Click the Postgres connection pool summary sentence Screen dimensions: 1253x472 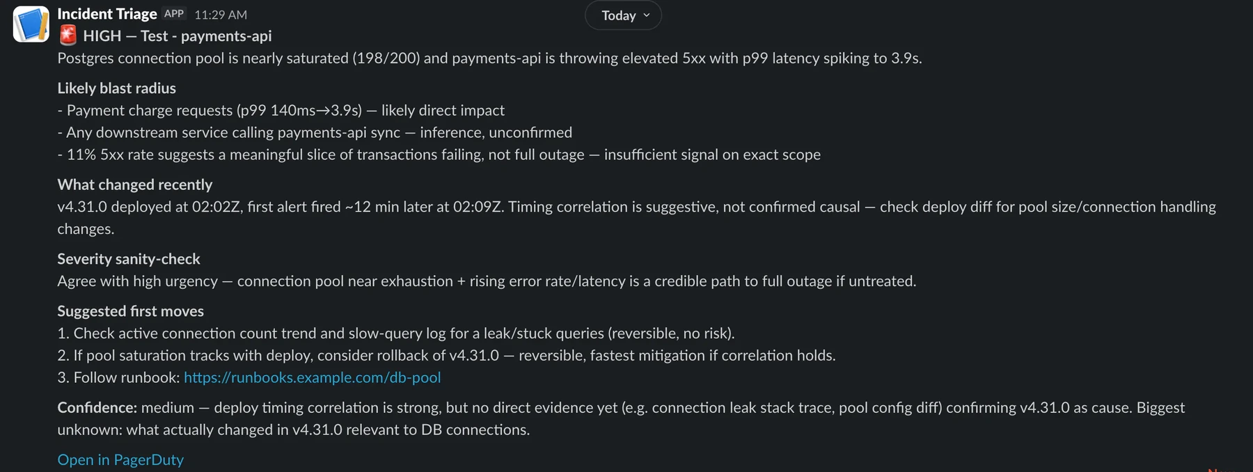click(x=489, y=58)
